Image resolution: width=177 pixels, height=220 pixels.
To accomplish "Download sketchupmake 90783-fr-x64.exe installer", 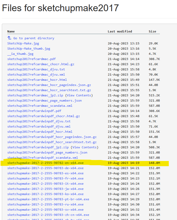I will click(45, 178).
